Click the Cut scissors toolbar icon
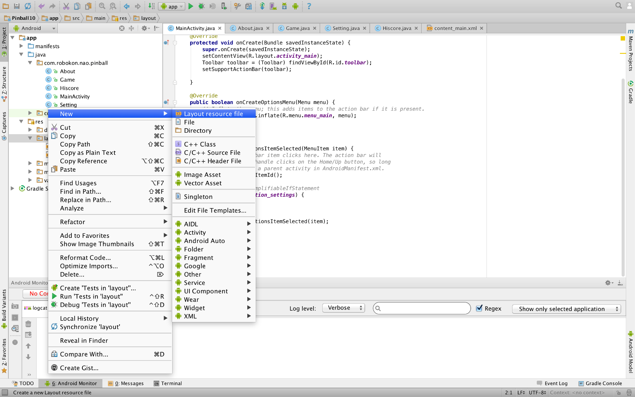Screen dimensions: 635x397 click(x=66, y=6)
